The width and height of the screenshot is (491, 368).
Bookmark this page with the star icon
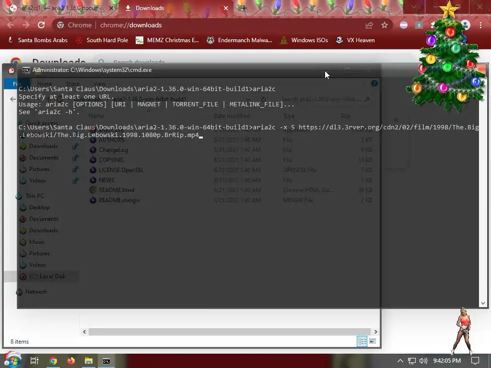[385, 25]
